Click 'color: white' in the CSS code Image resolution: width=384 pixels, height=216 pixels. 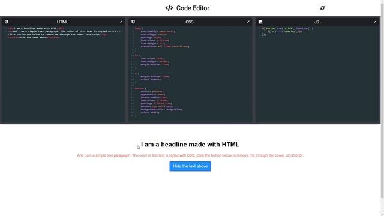point(150,112)
